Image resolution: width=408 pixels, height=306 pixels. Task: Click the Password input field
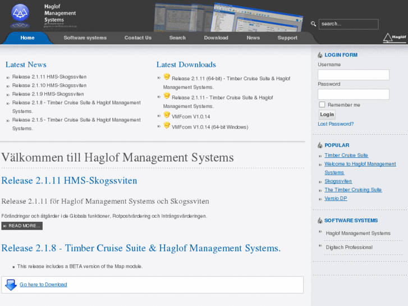coord(354,94)
